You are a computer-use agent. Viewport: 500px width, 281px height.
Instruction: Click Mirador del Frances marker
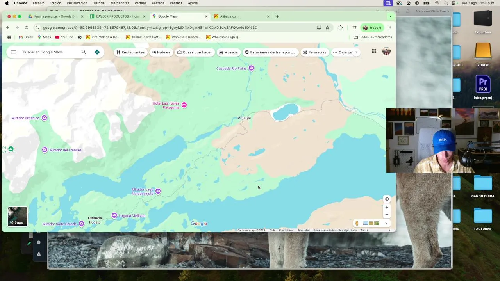tap(45, 150)
